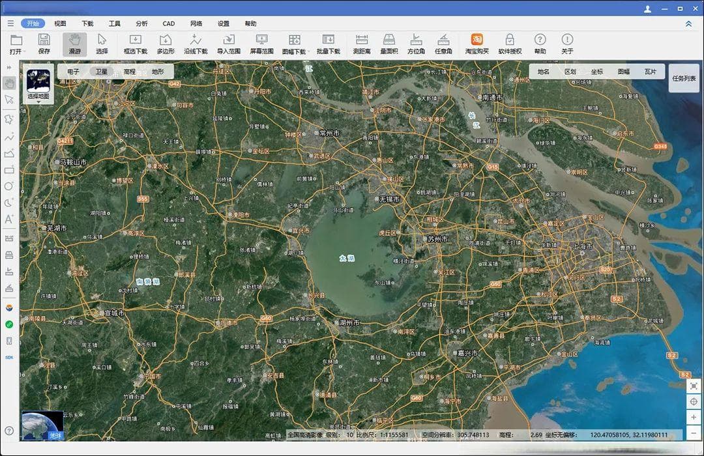The height and width of the screenshot is (456, 704).
Task: Activate 测距离 distance measurement tool
Action: point(362,44)
